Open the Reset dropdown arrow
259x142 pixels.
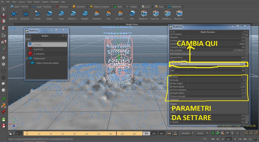click(x=207, y=133)
